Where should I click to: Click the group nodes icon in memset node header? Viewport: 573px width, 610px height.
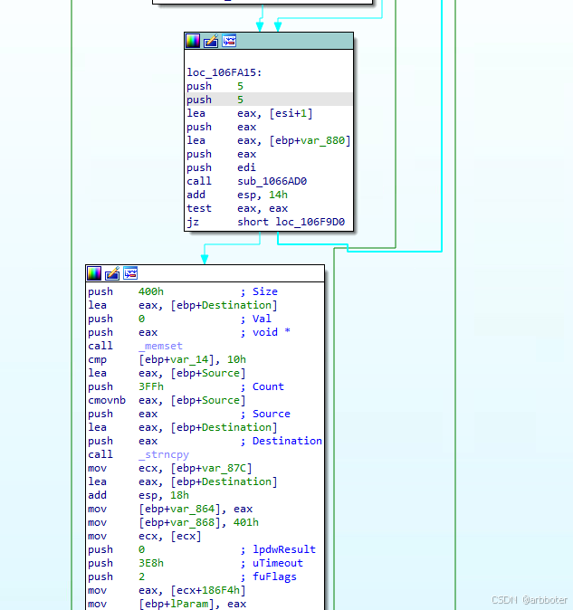pos(130,273)
